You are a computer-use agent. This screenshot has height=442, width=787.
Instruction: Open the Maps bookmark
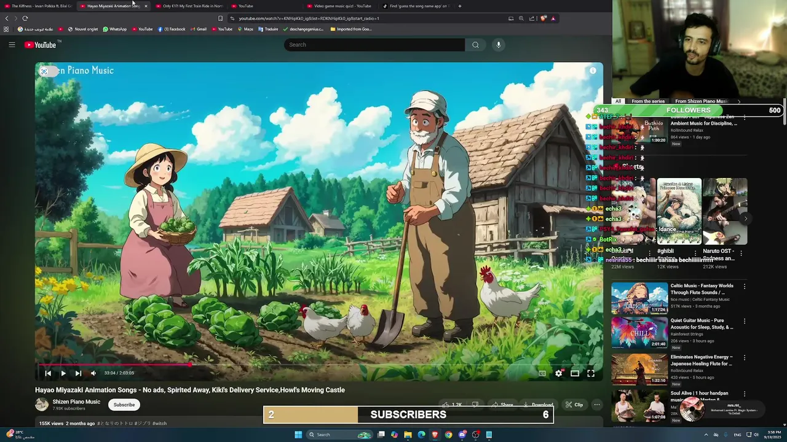(245, 29)
